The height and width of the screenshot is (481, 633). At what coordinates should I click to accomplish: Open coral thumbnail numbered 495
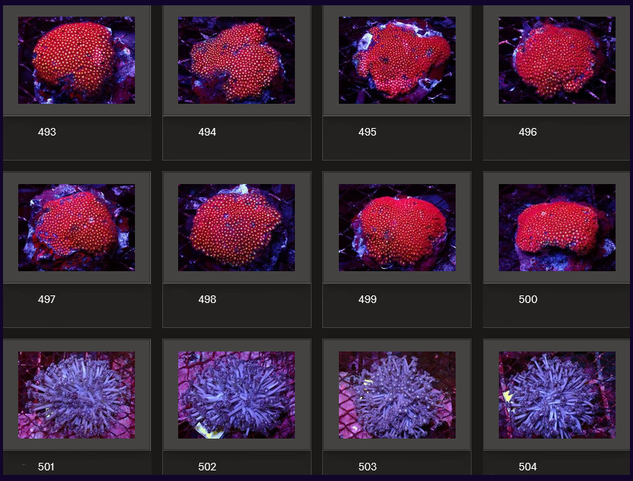(396, 60)
